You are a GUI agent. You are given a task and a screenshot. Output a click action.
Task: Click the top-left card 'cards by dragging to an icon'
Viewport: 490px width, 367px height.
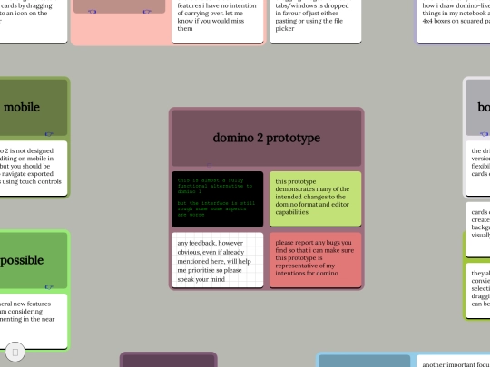(34, 21)
